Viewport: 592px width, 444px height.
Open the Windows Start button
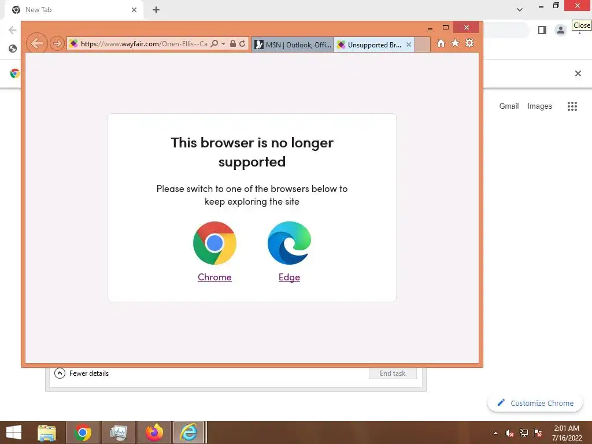pos(14,432)
